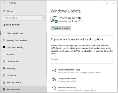
Task: Click the Windows Security shield icon
Action: coord(4,47)
